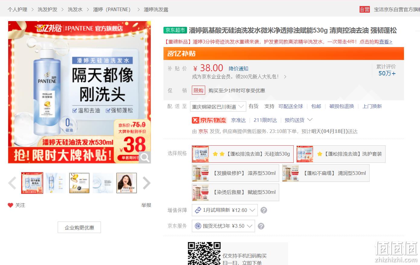Choose spec 【染烫后救星】赋能型530ml
Viewport: 420px width, 265px height.
235,192
